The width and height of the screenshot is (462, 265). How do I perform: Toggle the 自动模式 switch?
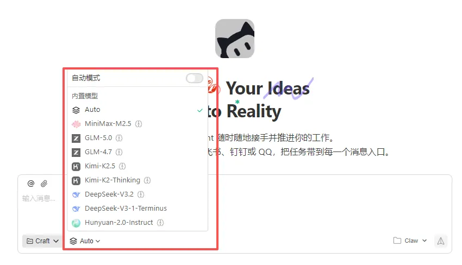(195, 78)
